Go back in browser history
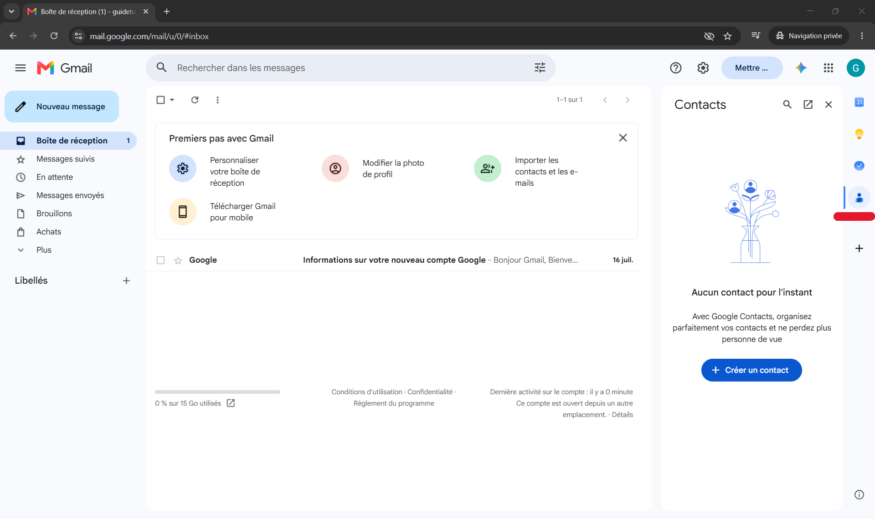Screen dimensions: 875x519 (13, 36)
